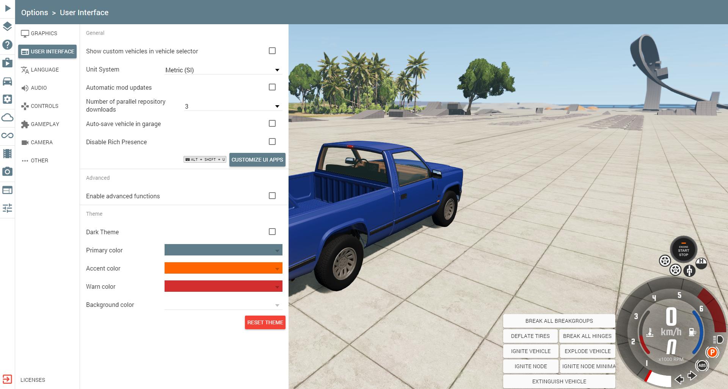This screenshot has width=728, height=389.
Task: Open the environment cloud icon
Action: pos(8,117)
